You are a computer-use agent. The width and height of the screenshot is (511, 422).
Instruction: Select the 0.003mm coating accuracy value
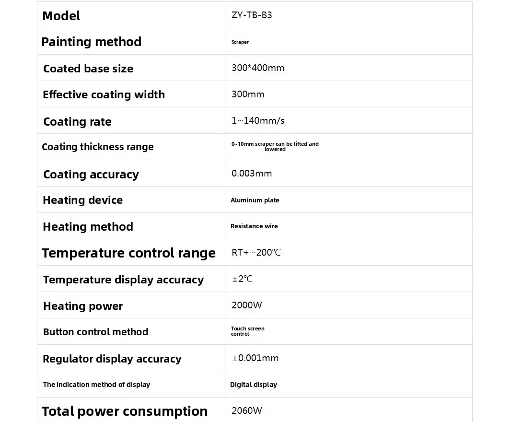252,174
